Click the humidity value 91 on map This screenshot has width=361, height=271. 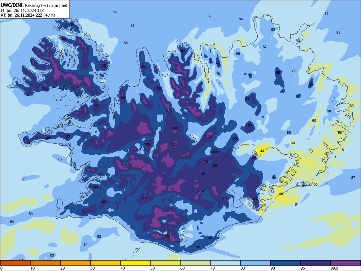pos(274,178)
